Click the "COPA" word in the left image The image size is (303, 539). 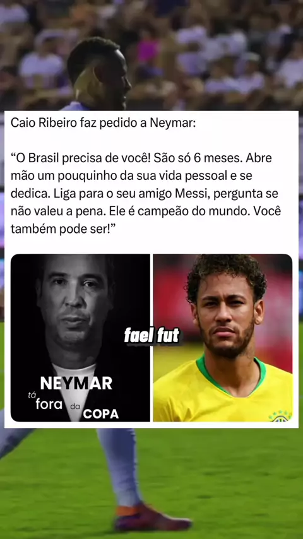click(x=101, y=414)
